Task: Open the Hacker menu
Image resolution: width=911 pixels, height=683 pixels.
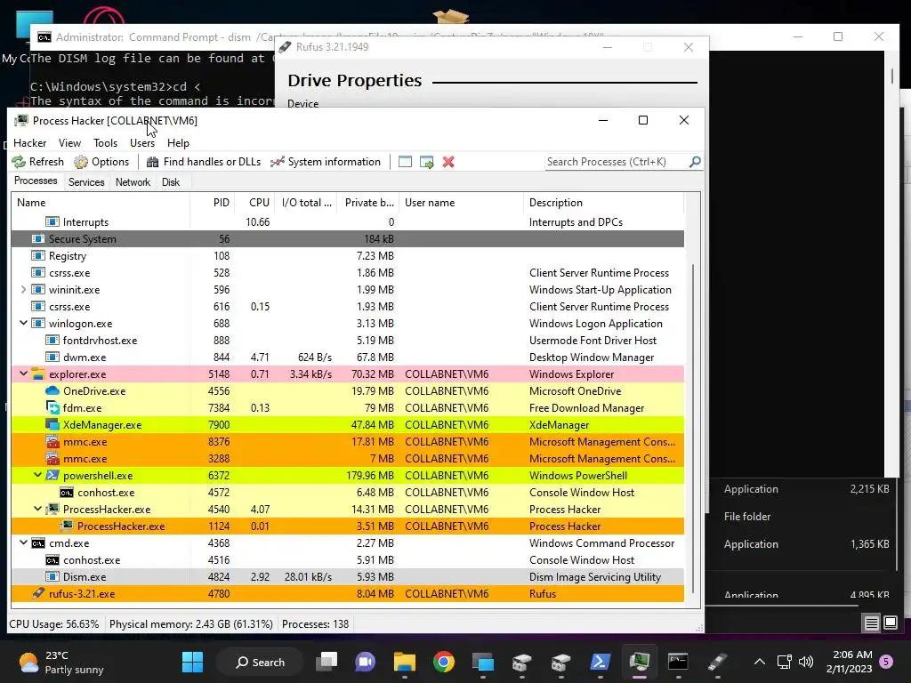Action: 29,143
